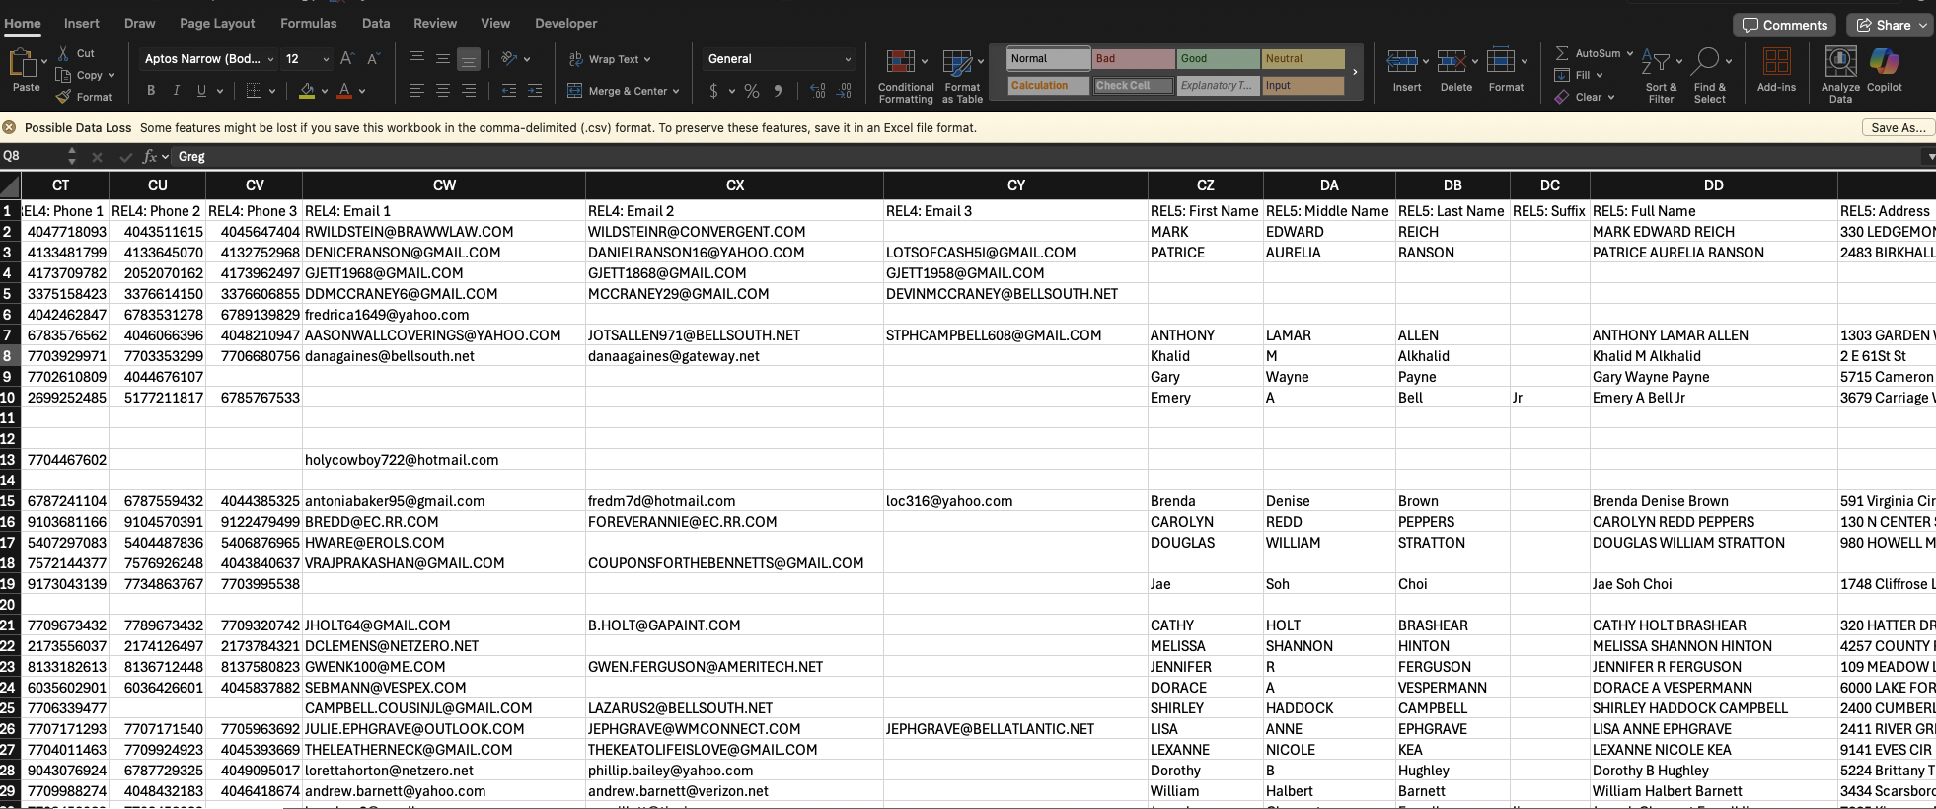Decrease the cell indent
Viewport: 1936px width, 809px height.
509,91
